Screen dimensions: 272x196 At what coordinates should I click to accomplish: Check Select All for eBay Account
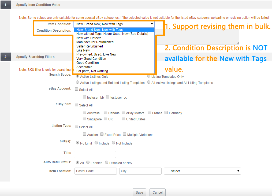click(76, 89)
